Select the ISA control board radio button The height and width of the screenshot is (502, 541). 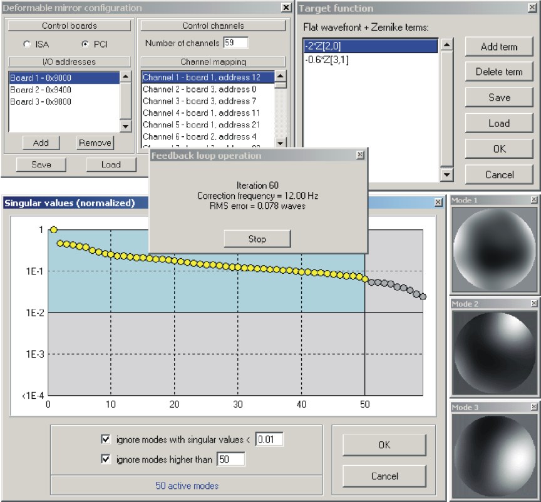click(x=27, y=44)
